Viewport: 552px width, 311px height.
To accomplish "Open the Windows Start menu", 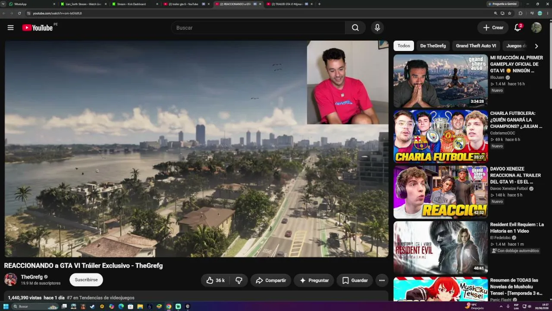I will tap(6, 306).
